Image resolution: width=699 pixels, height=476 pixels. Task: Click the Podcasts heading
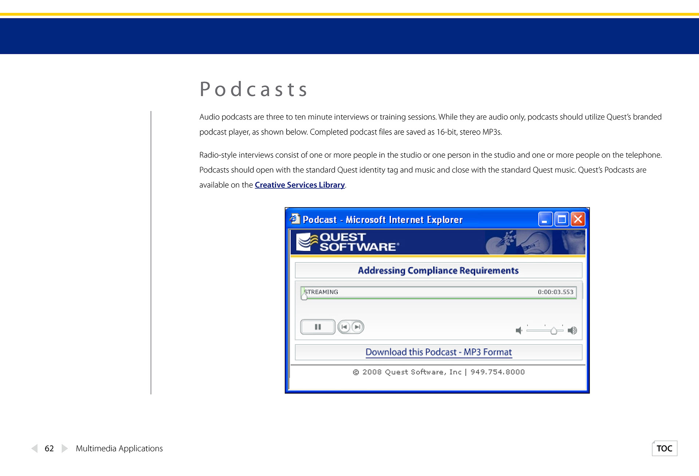[254, 89]
